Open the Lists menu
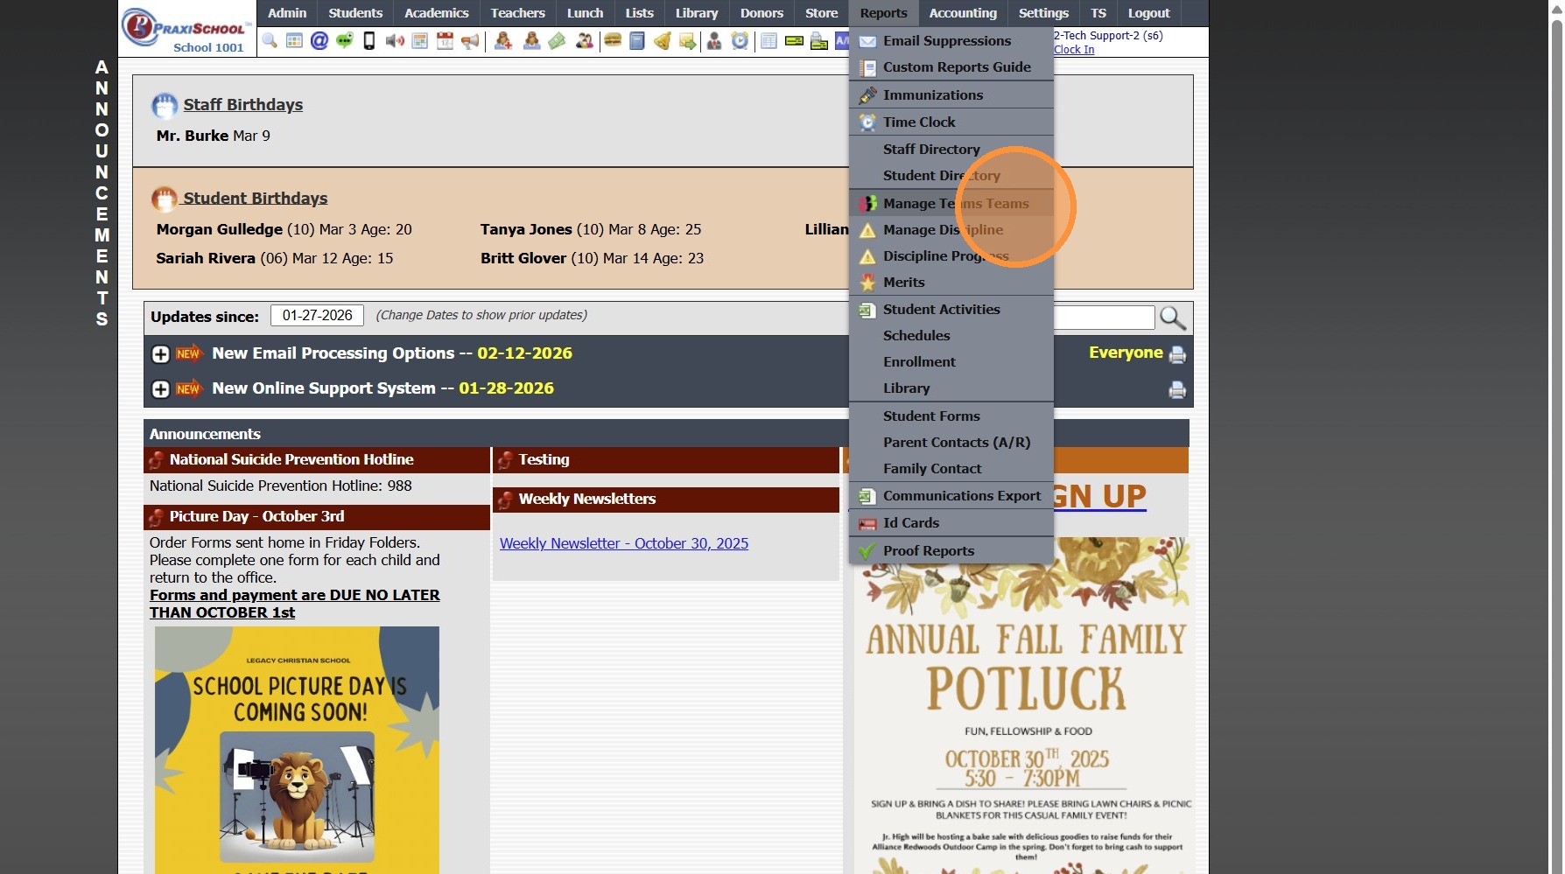The width and height of the screenshot is (1565, 874). (640, 13)
